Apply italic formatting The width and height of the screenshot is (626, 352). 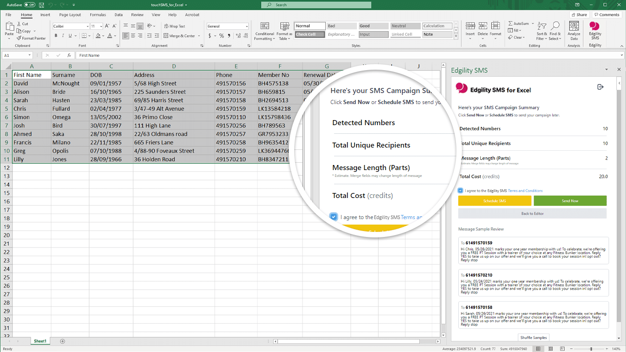click(63, 36)
